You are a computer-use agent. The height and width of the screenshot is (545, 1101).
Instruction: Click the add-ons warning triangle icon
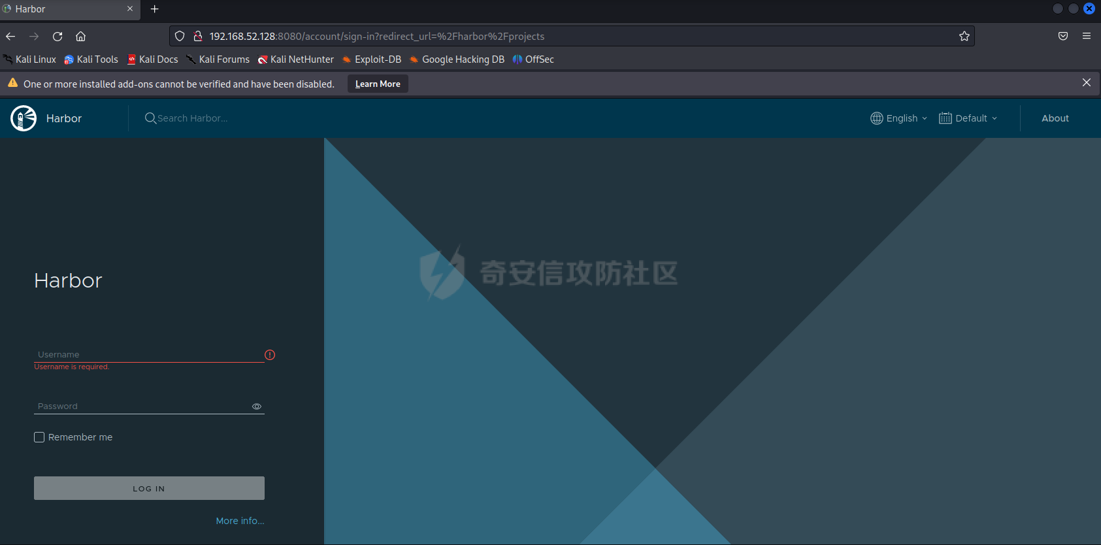click(x=12, y=83)
